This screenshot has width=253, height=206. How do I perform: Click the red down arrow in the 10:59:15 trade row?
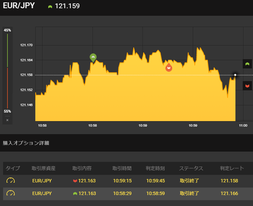pyautogui.click(x=75, y=181)
